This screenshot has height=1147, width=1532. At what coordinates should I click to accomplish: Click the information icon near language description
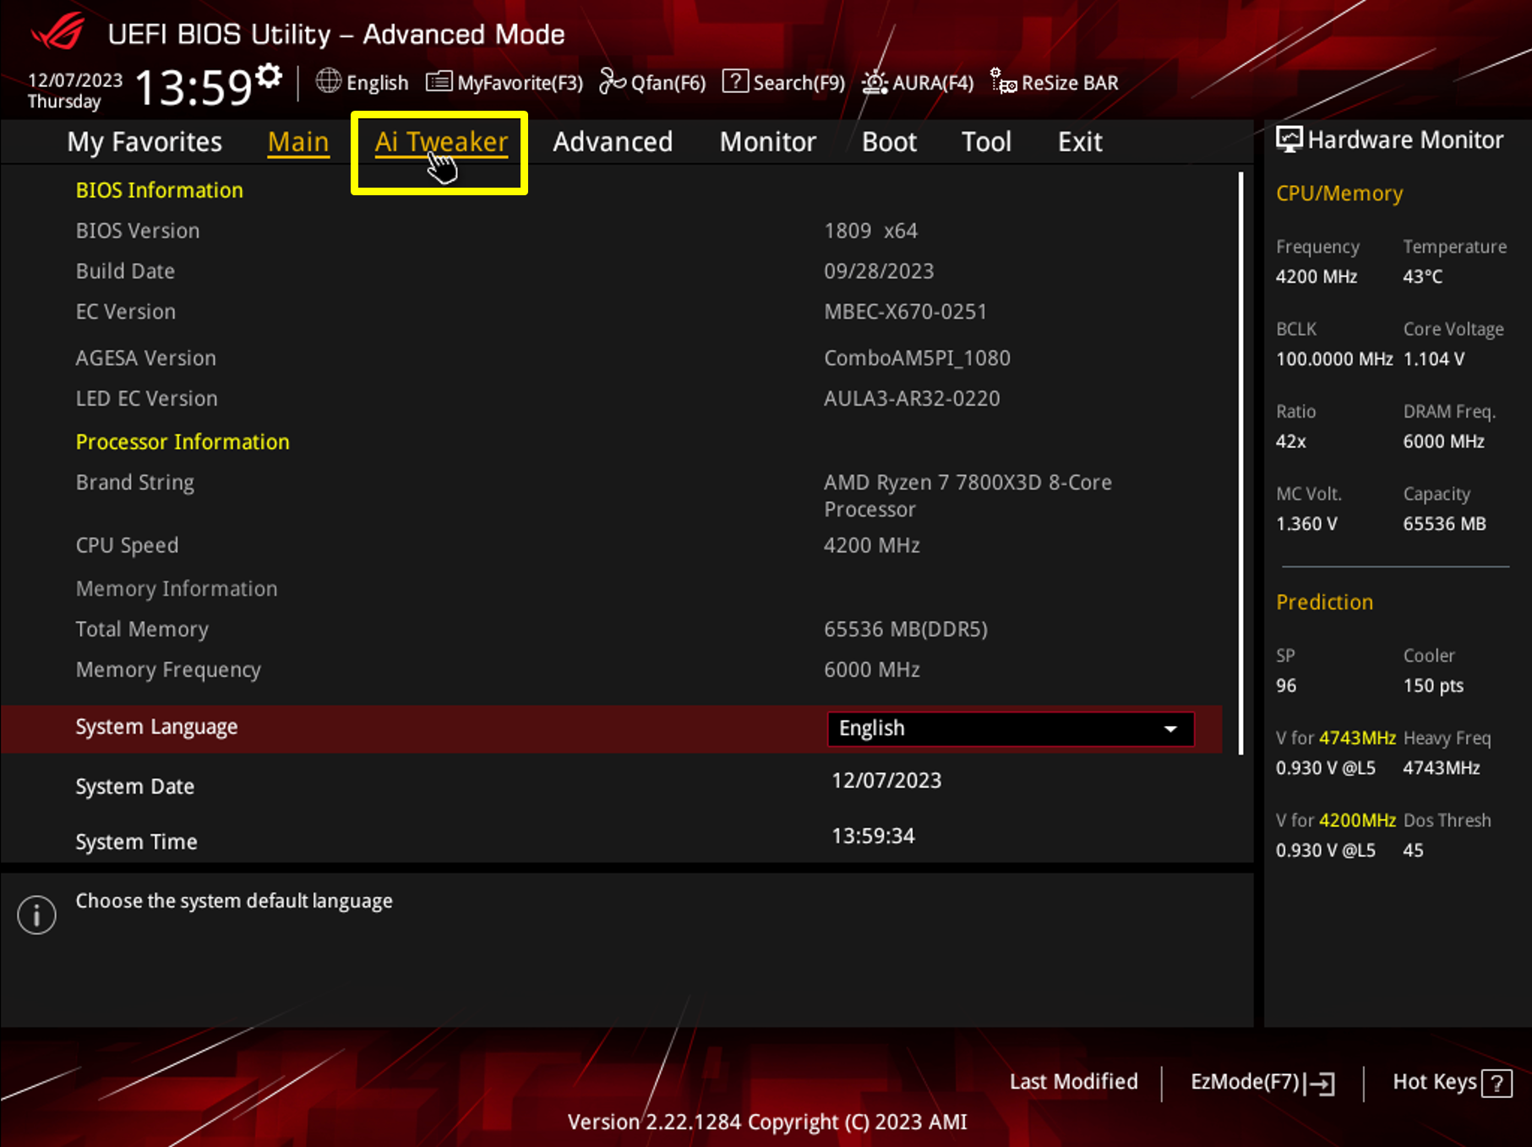(x=35, y=914)
